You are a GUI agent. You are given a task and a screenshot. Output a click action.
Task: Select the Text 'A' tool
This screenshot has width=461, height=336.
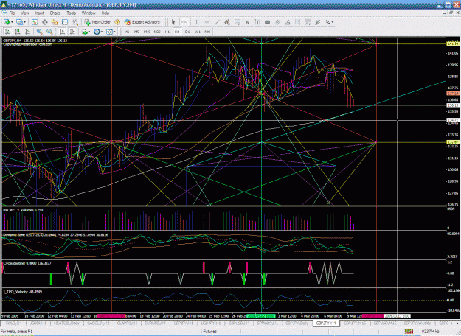(247, 22)
